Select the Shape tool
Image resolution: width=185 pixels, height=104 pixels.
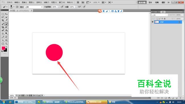6,40
